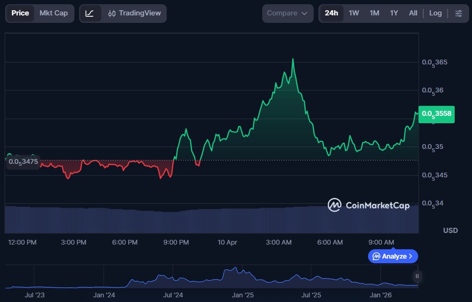Image resolution: width=472 pixels, height=302 pixels.
Task: Switch chart to Mkt Cap view
Action: click(53, 13)
